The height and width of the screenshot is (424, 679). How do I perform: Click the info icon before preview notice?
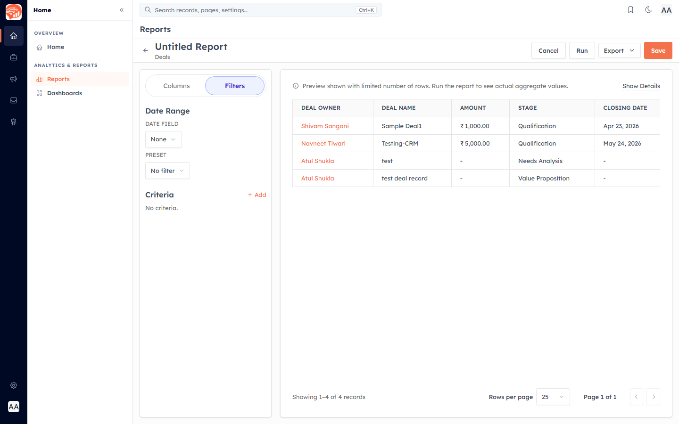click(296, 86)
